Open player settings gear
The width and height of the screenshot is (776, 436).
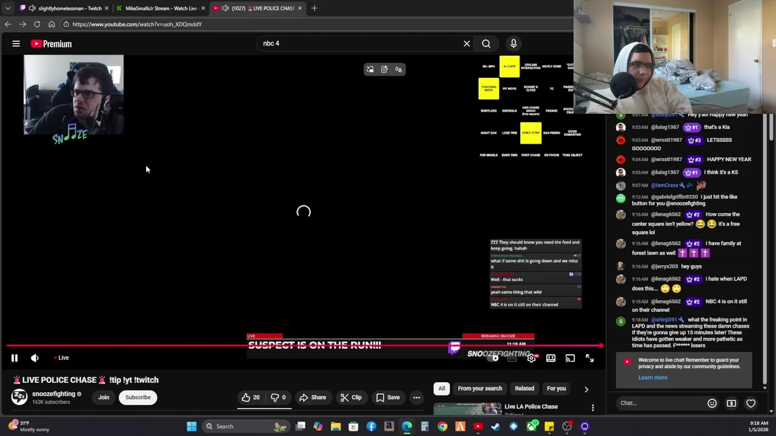click(532, 358)
